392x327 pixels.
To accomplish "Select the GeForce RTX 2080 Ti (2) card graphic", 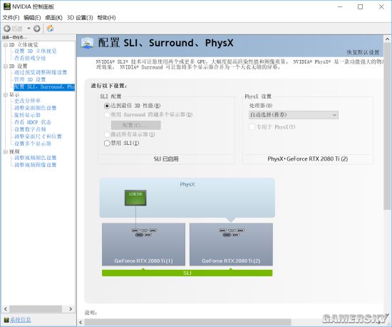I will [231, 244].
